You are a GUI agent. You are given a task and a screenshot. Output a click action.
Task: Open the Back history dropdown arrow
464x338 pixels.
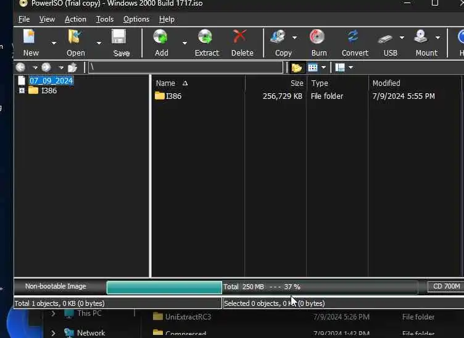[x=35, y=68]
